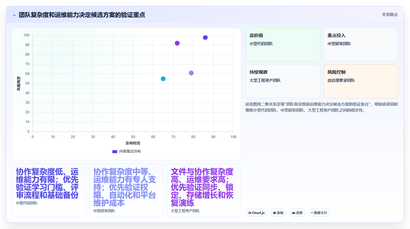Select the cyan scatter point near 55

[163, 79]
